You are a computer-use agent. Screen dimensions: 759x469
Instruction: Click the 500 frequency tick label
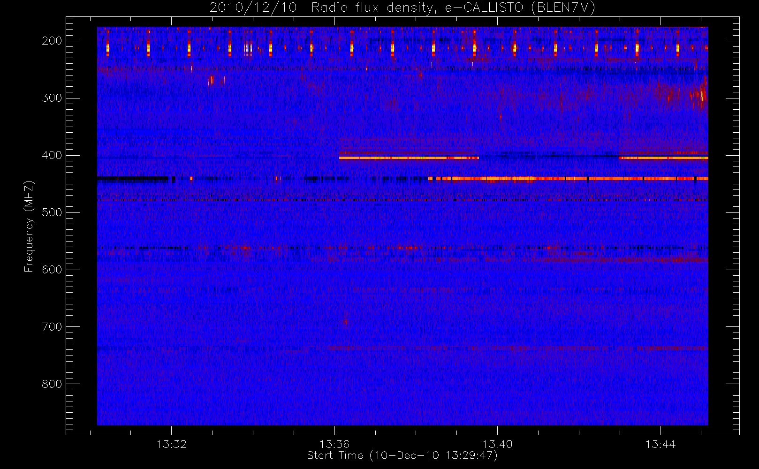click(52, 212)
